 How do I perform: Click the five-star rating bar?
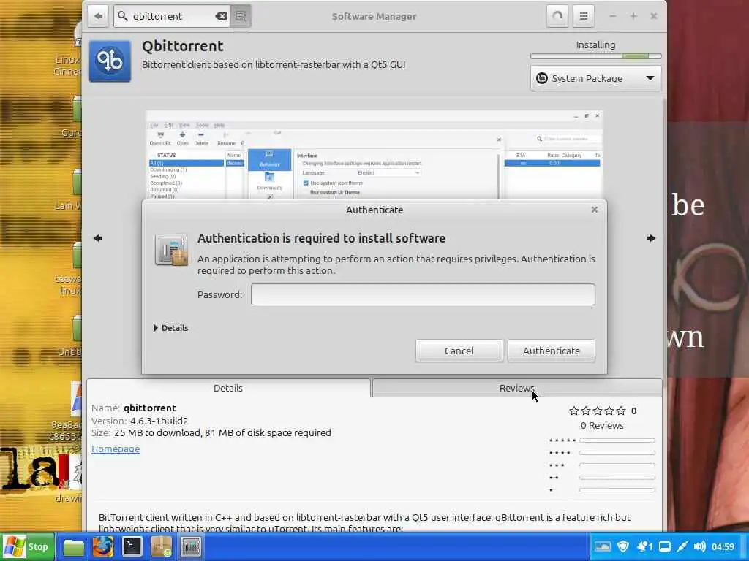pyautogui.click(x=617, y=440)
